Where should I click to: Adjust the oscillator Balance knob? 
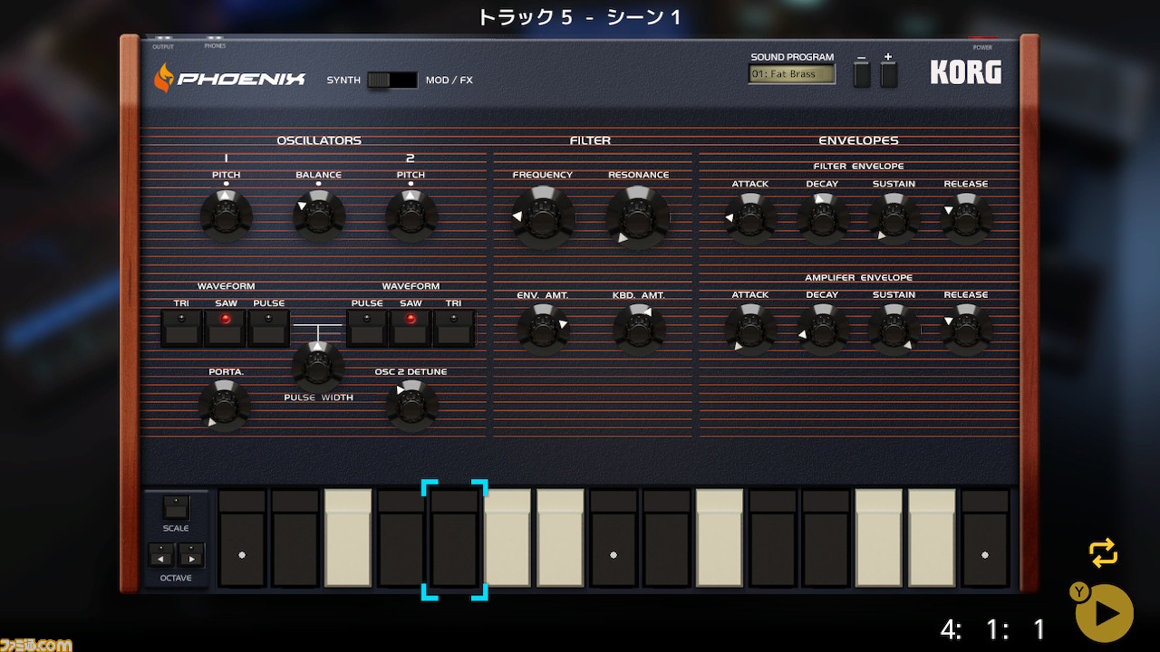point(319,216)
